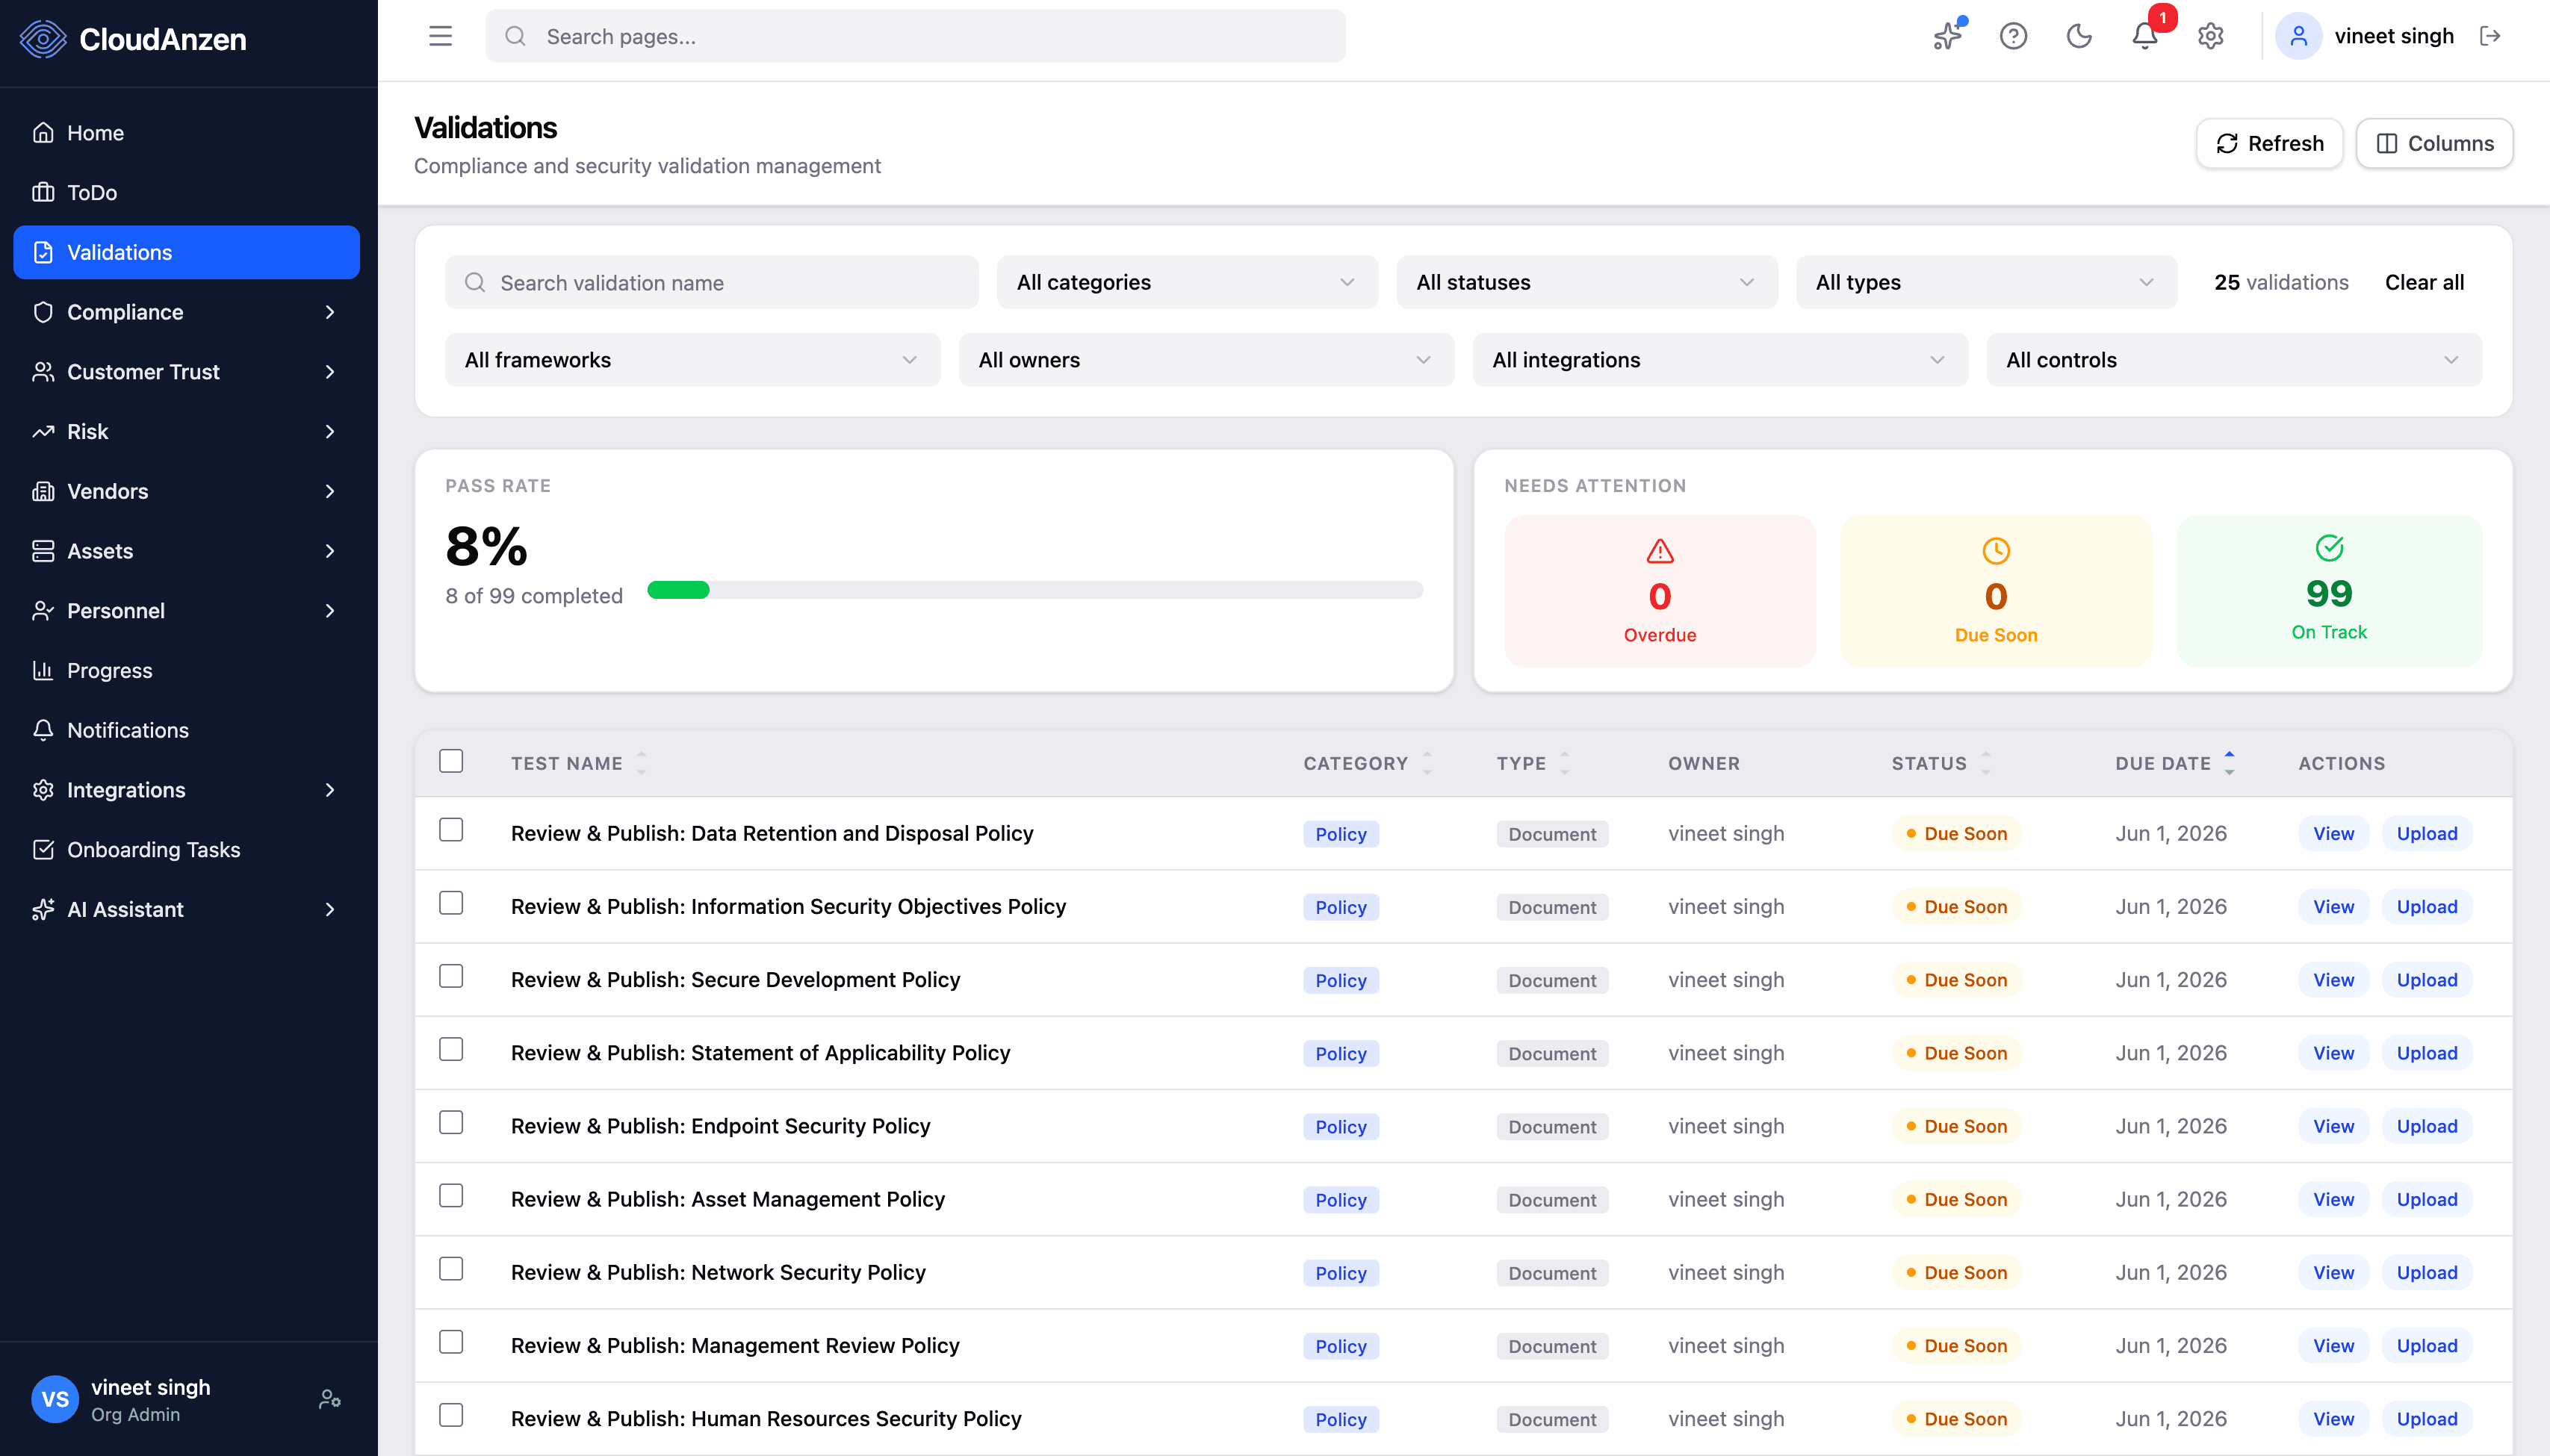This screenshot has height=1456, width=2550.
Task: Upload for Secure Development Policy row
Action: point(2427,980)
